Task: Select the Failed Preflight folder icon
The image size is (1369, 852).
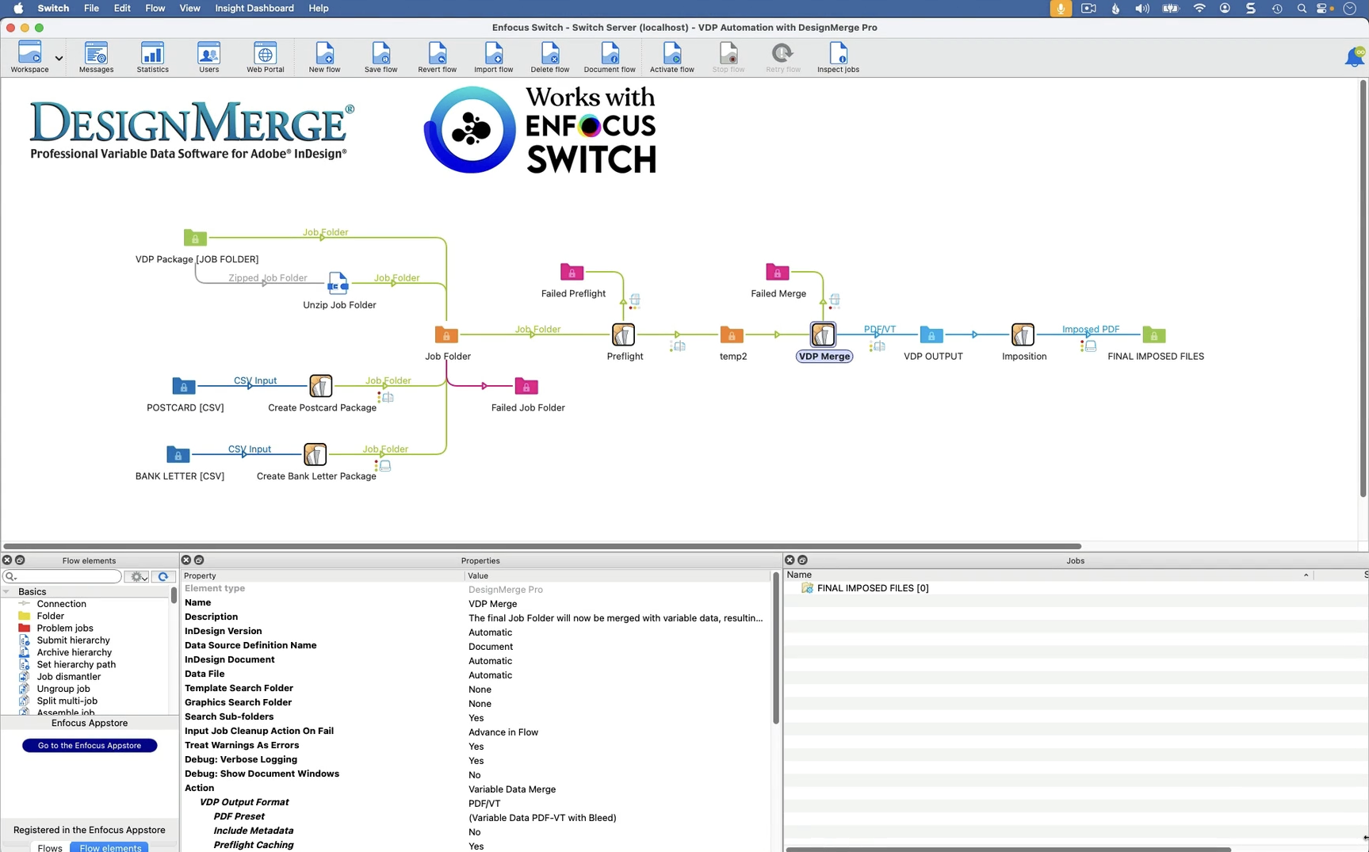Action: point(572,272)
